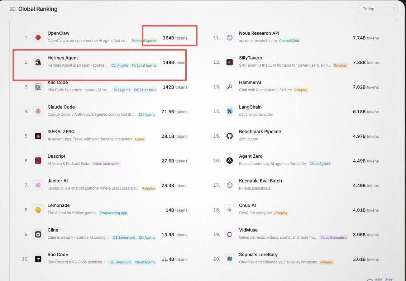Click the Cline robot icon
Viewport: 406px width, 281px height.
pos(38,234)
